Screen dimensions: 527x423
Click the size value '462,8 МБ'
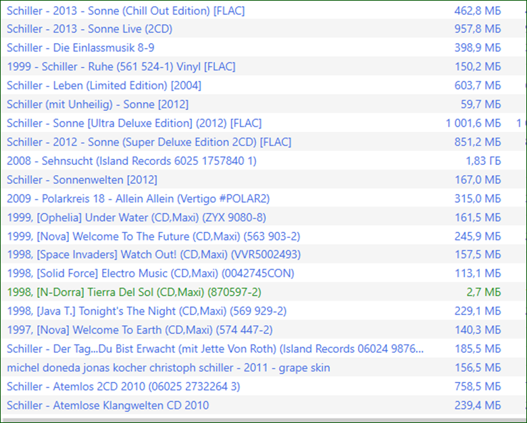pos(478,11)
